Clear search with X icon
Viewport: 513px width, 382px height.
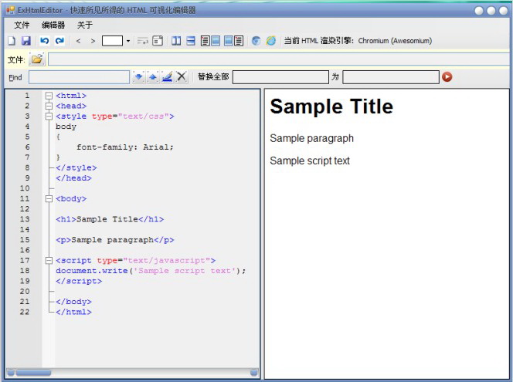pos(182,77)
